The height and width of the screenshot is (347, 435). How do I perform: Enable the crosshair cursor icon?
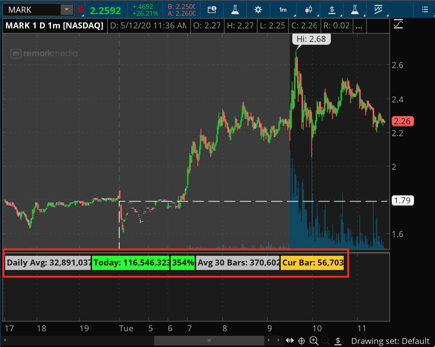point(302,341)
